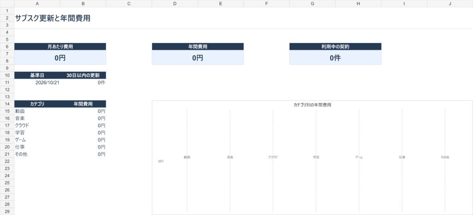Click the ゲーム axis label in the chart
The width and height of the screenshot is (473, 215).
coord(359,157)
